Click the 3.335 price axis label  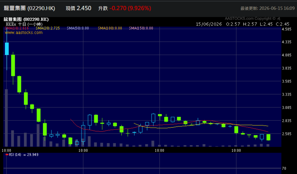pyautogui.click(x=287, y=94)
